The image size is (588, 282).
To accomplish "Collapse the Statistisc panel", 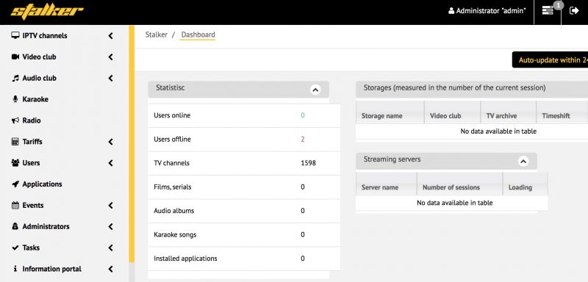I will [x=315, y=90].
